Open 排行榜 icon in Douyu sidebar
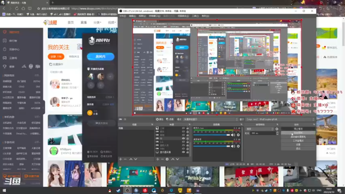 point(5,41)
